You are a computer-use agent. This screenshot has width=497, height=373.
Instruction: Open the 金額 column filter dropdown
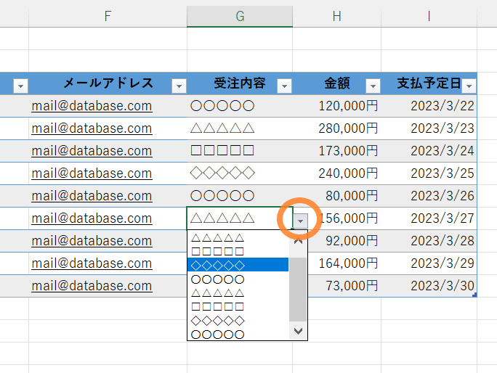pyautogui.click(x=373, y=86)
